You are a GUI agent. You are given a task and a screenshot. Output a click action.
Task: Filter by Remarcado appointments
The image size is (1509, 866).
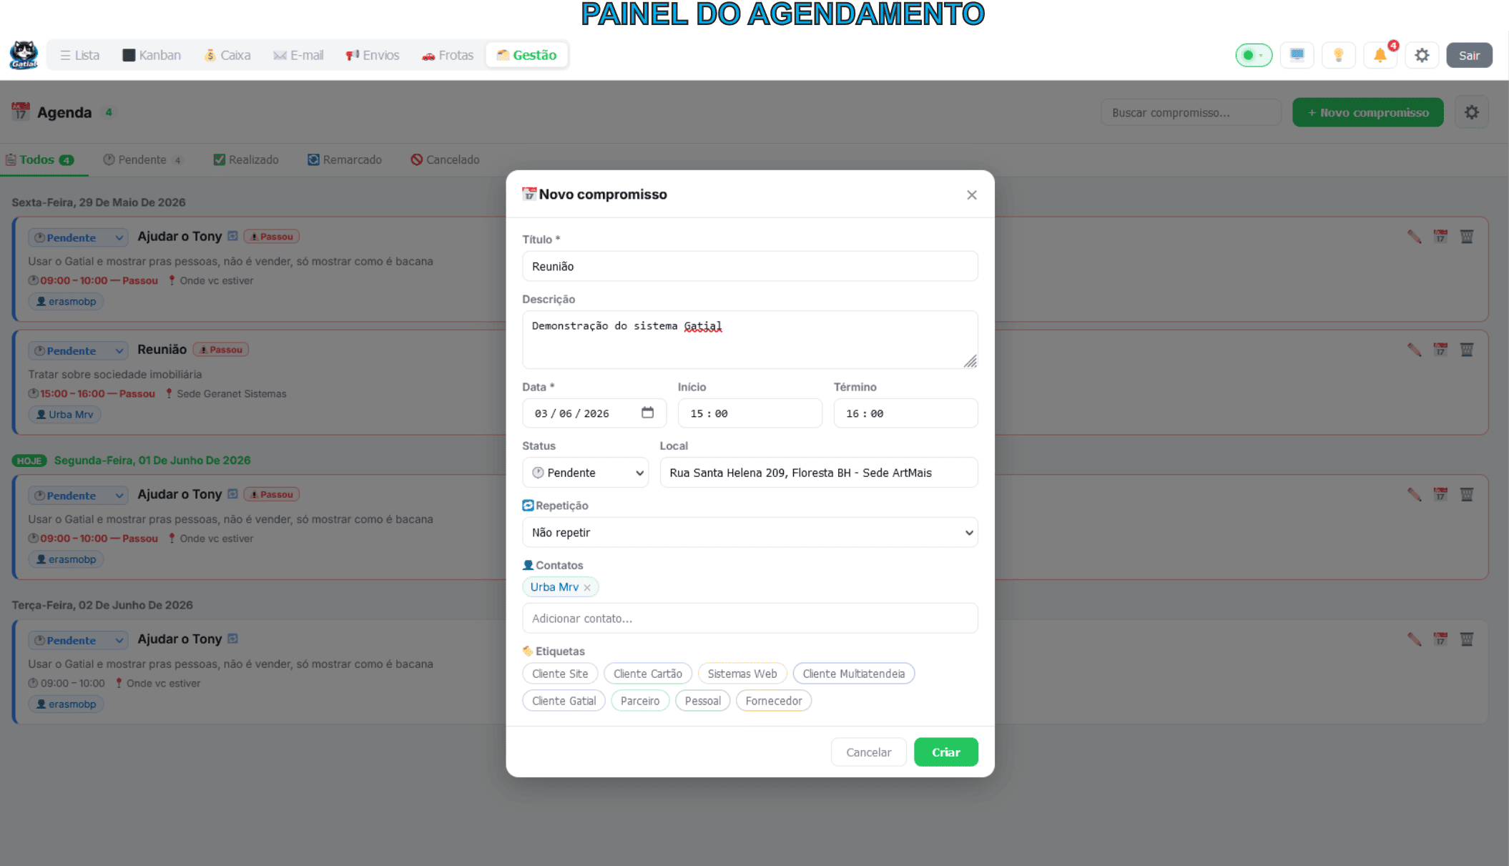point(345,159)
